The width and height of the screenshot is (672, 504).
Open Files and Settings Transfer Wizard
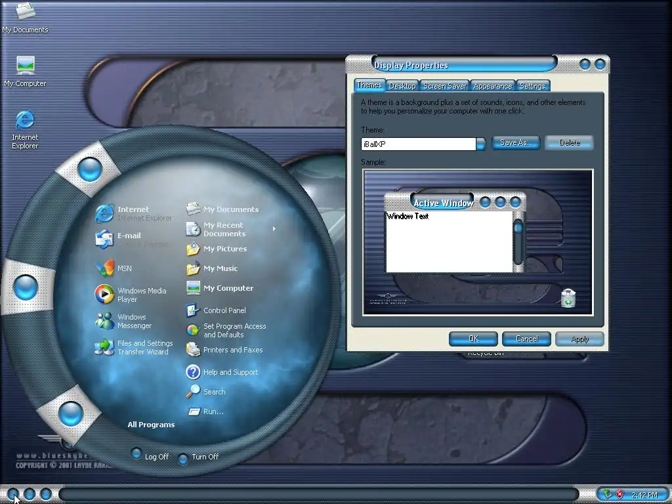[x=134, y=347]
